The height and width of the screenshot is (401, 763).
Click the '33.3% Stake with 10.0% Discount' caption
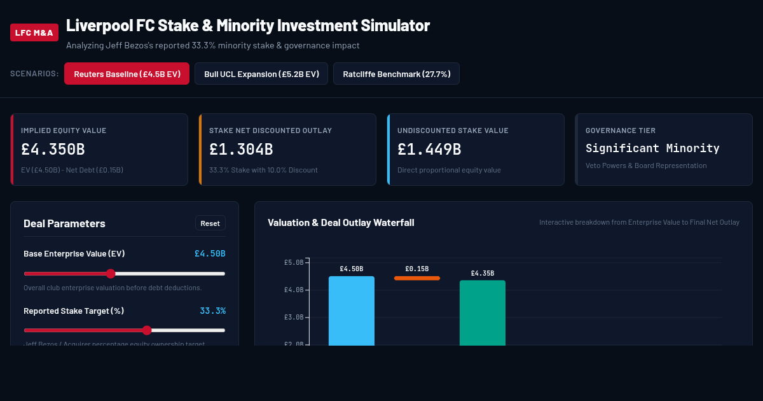[263, 170]
